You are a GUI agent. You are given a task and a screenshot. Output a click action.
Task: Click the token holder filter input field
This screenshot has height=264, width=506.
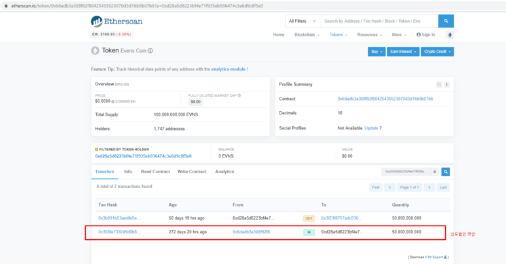pos(406,172)
